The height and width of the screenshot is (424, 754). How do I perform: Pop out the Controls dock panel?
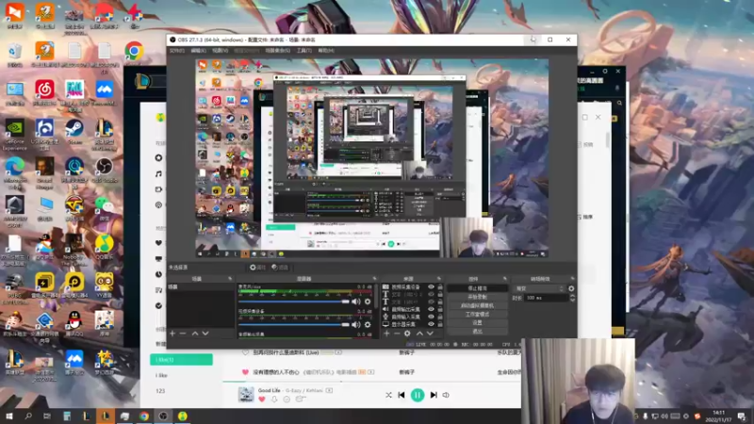[505, 279]
